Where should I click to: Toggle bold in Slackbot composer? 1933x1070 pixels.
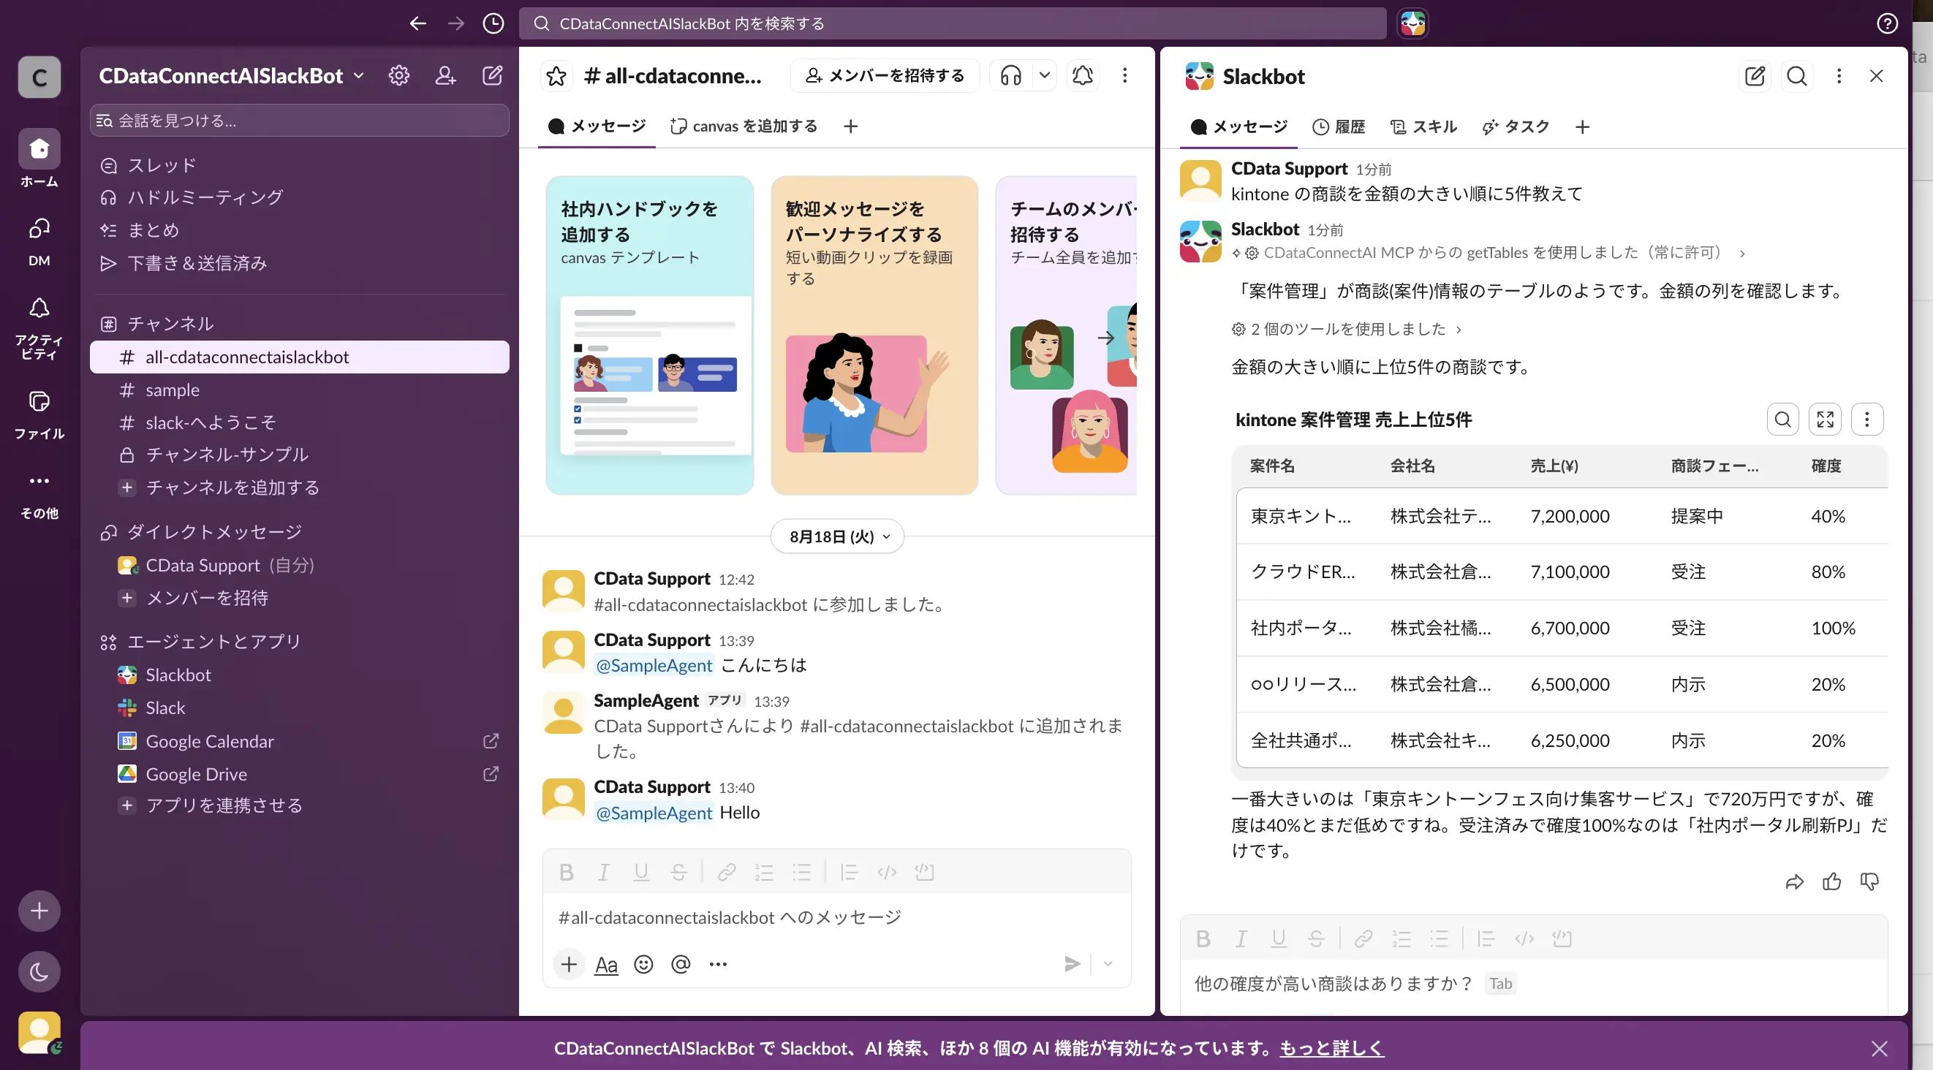click(1203, 938)
